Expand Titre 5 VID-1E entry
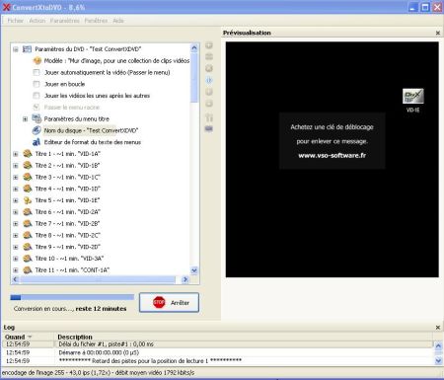Screen dimensions: 444x380 point(16,200)
